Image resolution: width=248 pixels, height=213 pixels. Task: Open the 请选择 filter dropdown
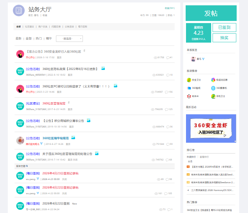pyautogui.click(x=69, y=39)
